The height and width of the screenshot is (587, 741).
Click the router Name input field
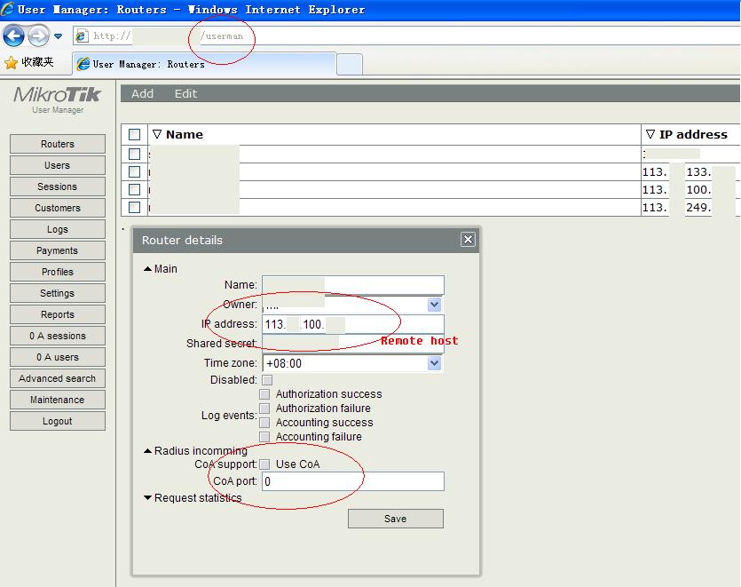[x=353, y=285]
